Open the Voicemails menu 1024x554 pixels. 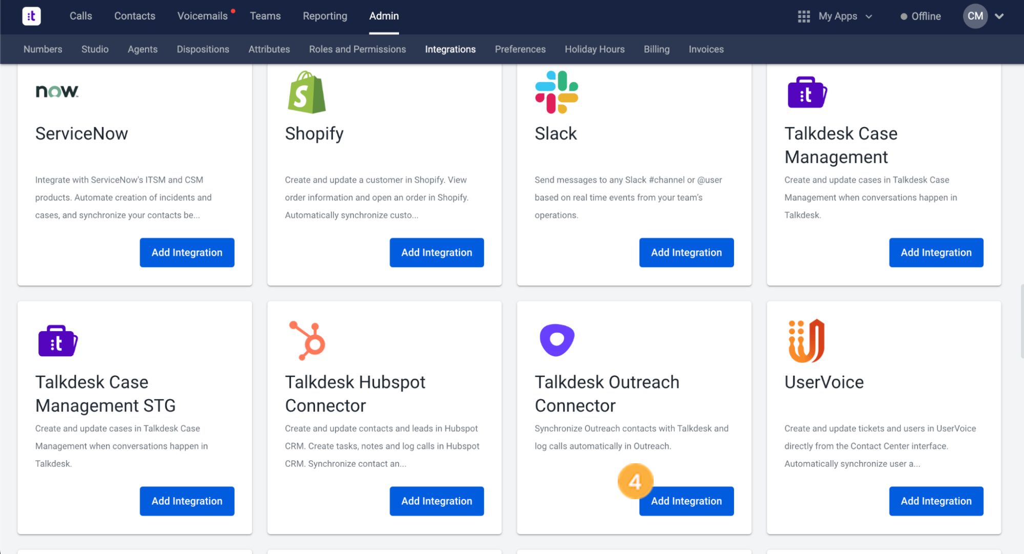click(x=202, y=16)
